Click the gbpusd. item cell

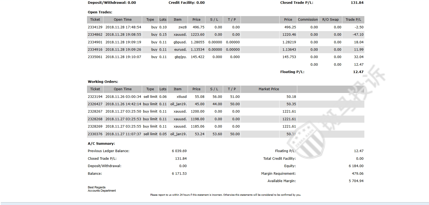point(180,42)
